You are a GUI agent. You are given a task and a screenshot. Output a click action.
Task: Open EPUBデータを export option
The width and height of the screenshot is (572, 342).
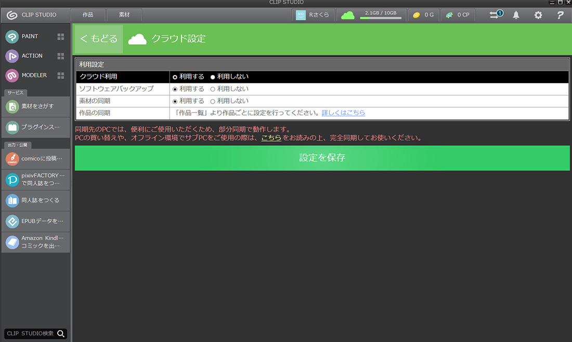coord(35,221)
